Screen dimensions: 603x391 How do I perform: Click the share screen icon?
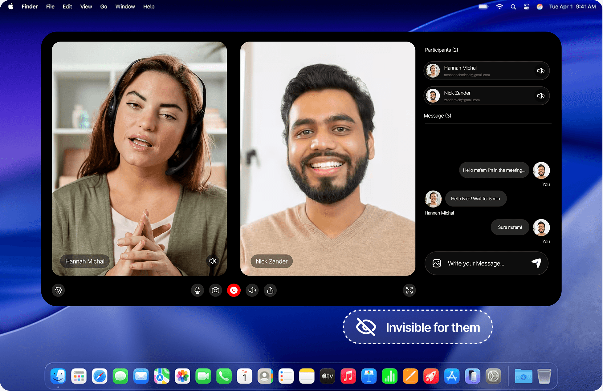[270, 290]
